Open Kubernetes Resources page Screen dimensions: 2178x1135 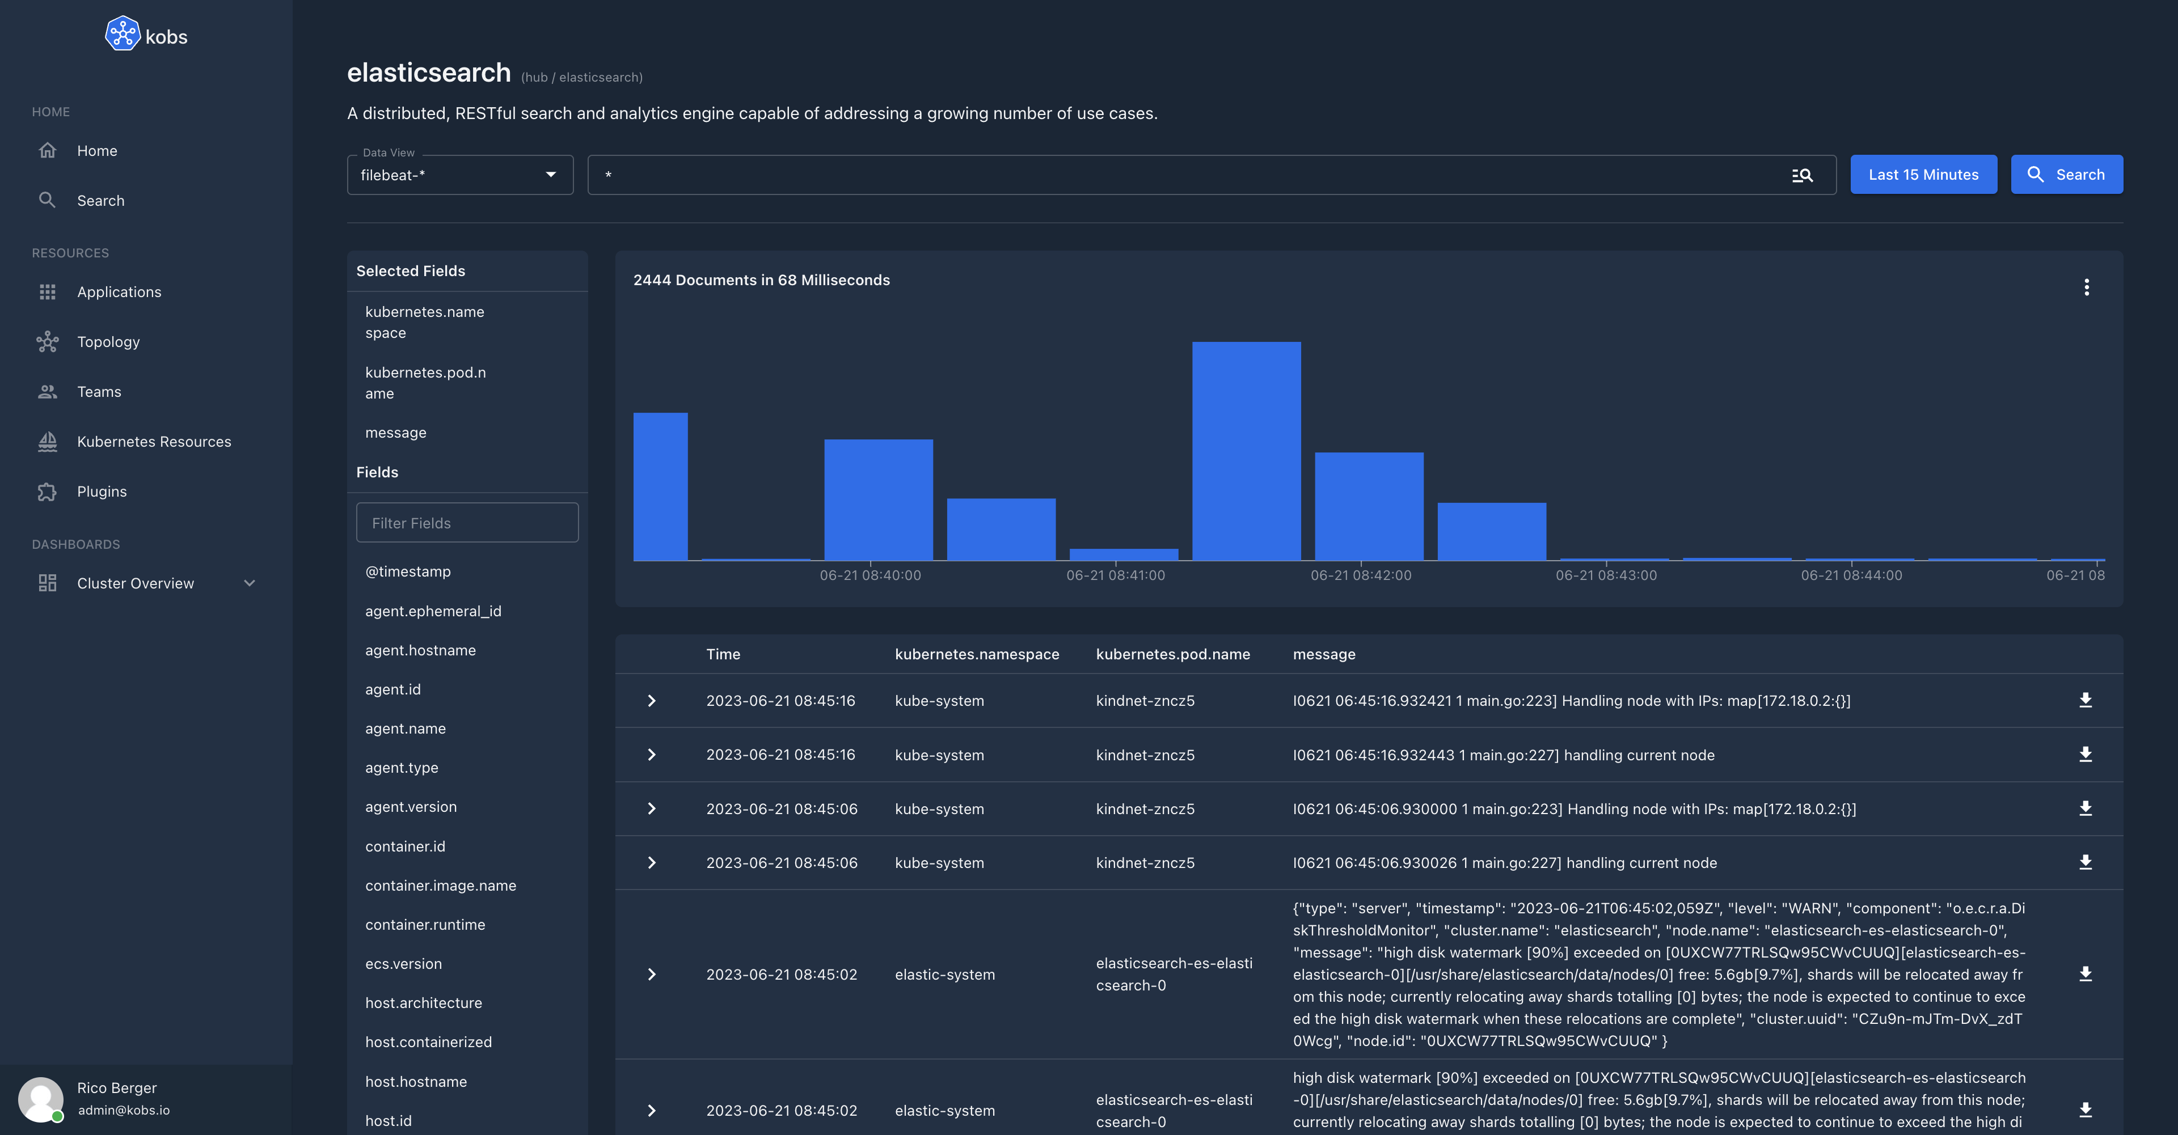(x=154, y=441)
